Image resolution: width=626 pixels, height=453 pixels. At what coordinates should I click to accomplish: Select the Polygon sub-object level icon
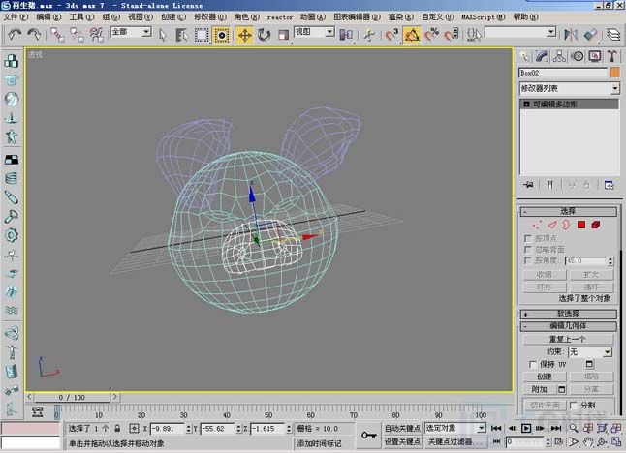pyautogui.click(x=581, y=225)
